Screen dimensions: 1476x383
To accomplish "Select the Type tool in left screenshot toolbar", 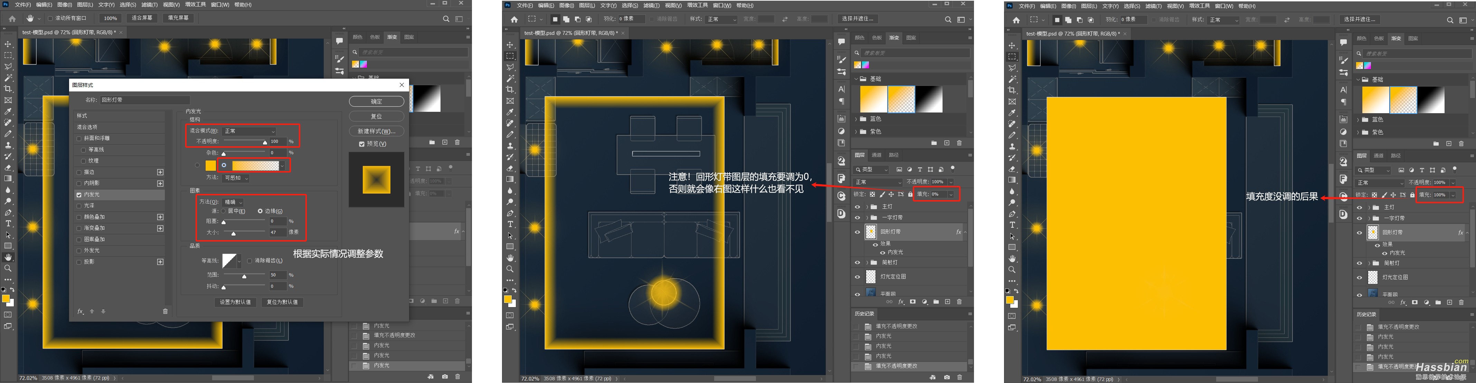I will [8, 223].
